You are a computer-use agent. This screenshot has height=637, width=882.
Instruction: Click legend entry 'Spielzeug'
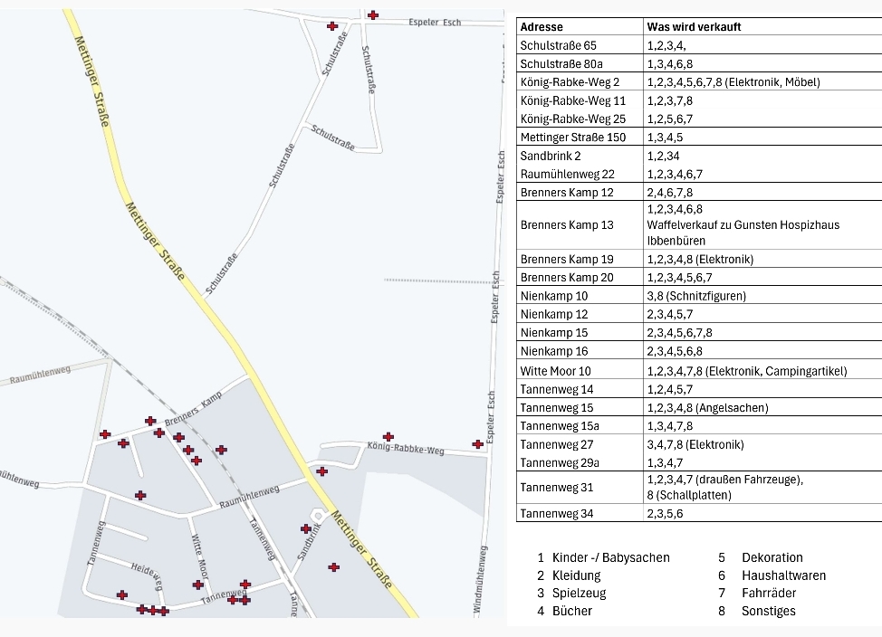click(580, 594)
